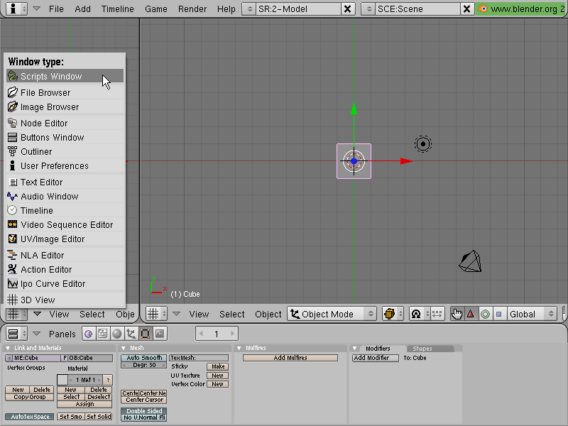Open the Object Mode dropdown
This screenshot has height=426, width=568.
(332, 314)
